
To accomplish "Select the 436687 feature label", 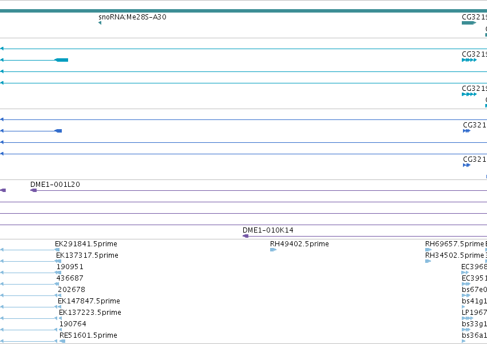I will coord(70,278).
